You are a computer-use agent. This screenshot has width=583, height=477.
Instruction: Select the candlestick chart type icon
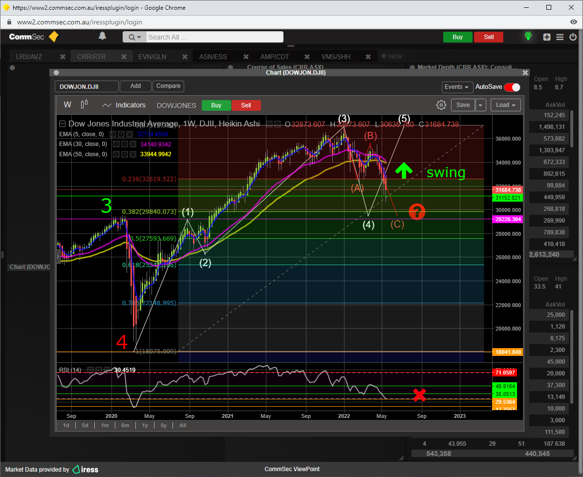pyautogui.click(x=85, y=104)
